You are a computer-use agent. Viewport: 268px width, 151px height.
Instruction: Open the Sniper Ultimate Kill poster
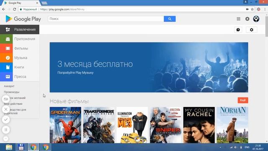pyautogui.click(x=166, y=125)
